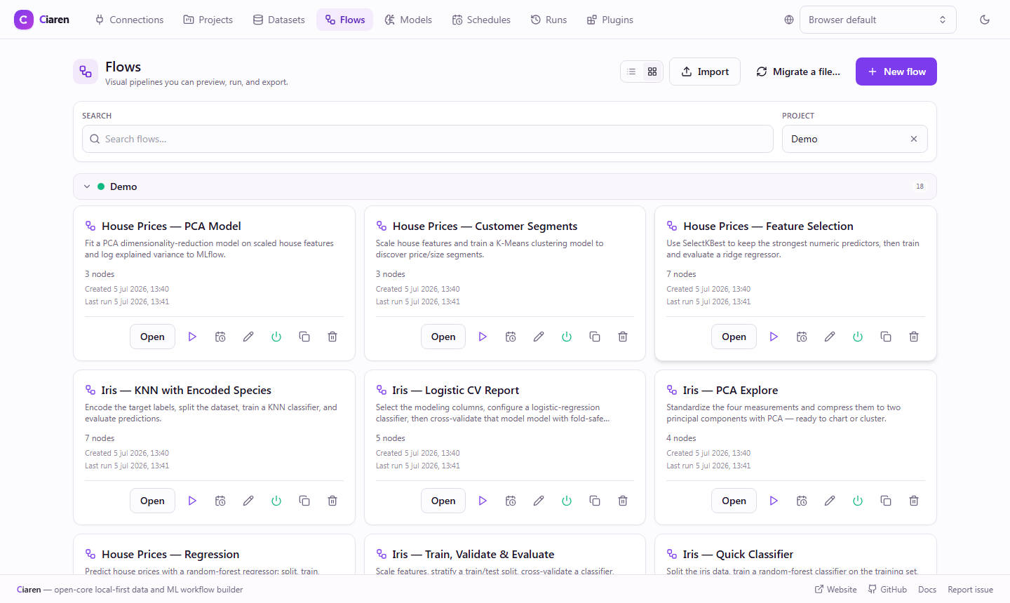Image resolution: width=1010 pixels, height=603 pixels.
Task: Toggle power on Iris — PCA Explore
Action: point(858,501)
